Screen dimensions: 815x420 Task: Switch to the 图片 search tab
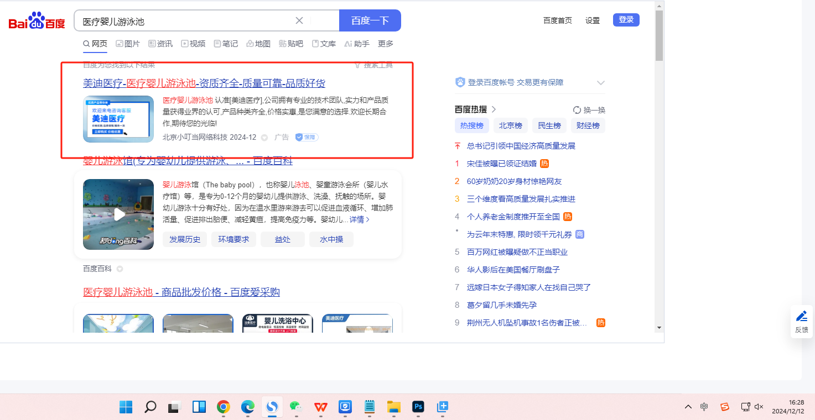pyautogui.click(x=128, y=44)
